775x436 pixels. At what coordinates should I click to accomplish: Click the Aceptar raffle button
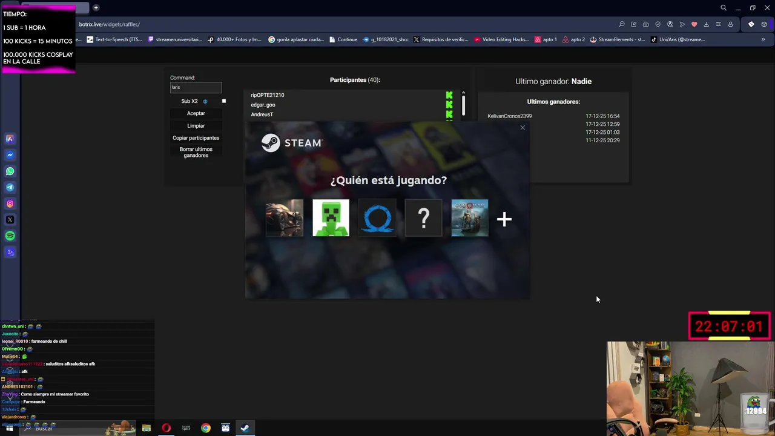coord(196,113)
